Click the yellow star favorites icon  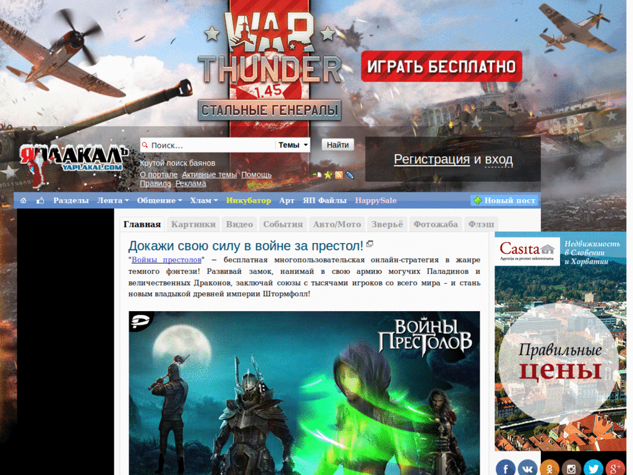(x=327, y=174)
